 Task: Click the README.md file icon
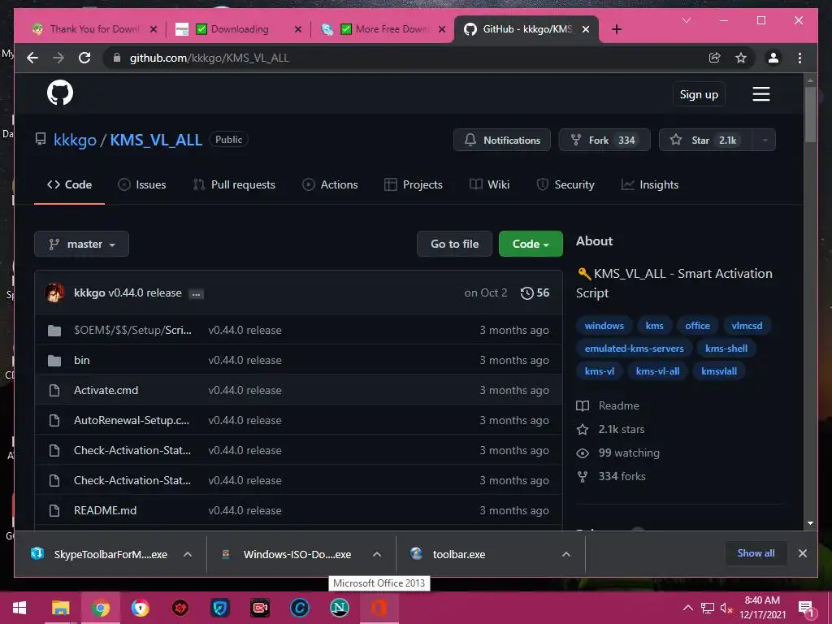point(54,510)
